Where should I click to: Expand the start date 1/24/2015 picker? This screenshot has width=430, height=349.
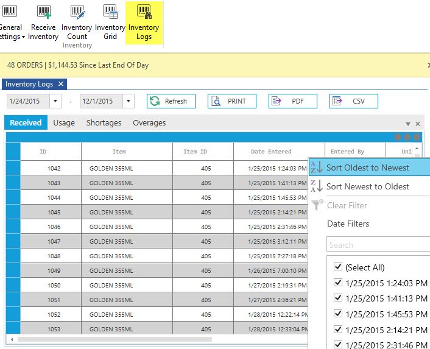[56, 101]
